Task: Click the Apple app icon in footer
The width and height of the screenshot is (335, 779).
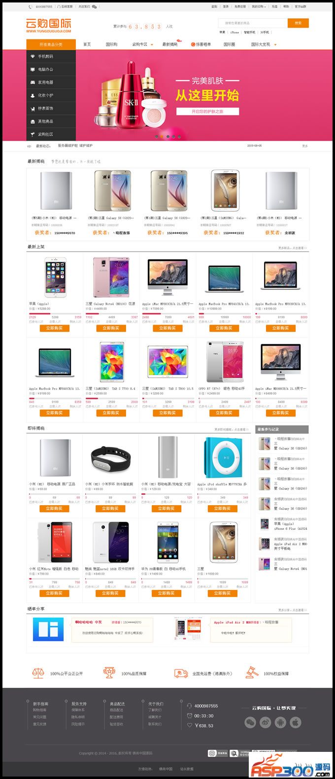Action: (x=295, y=723)
